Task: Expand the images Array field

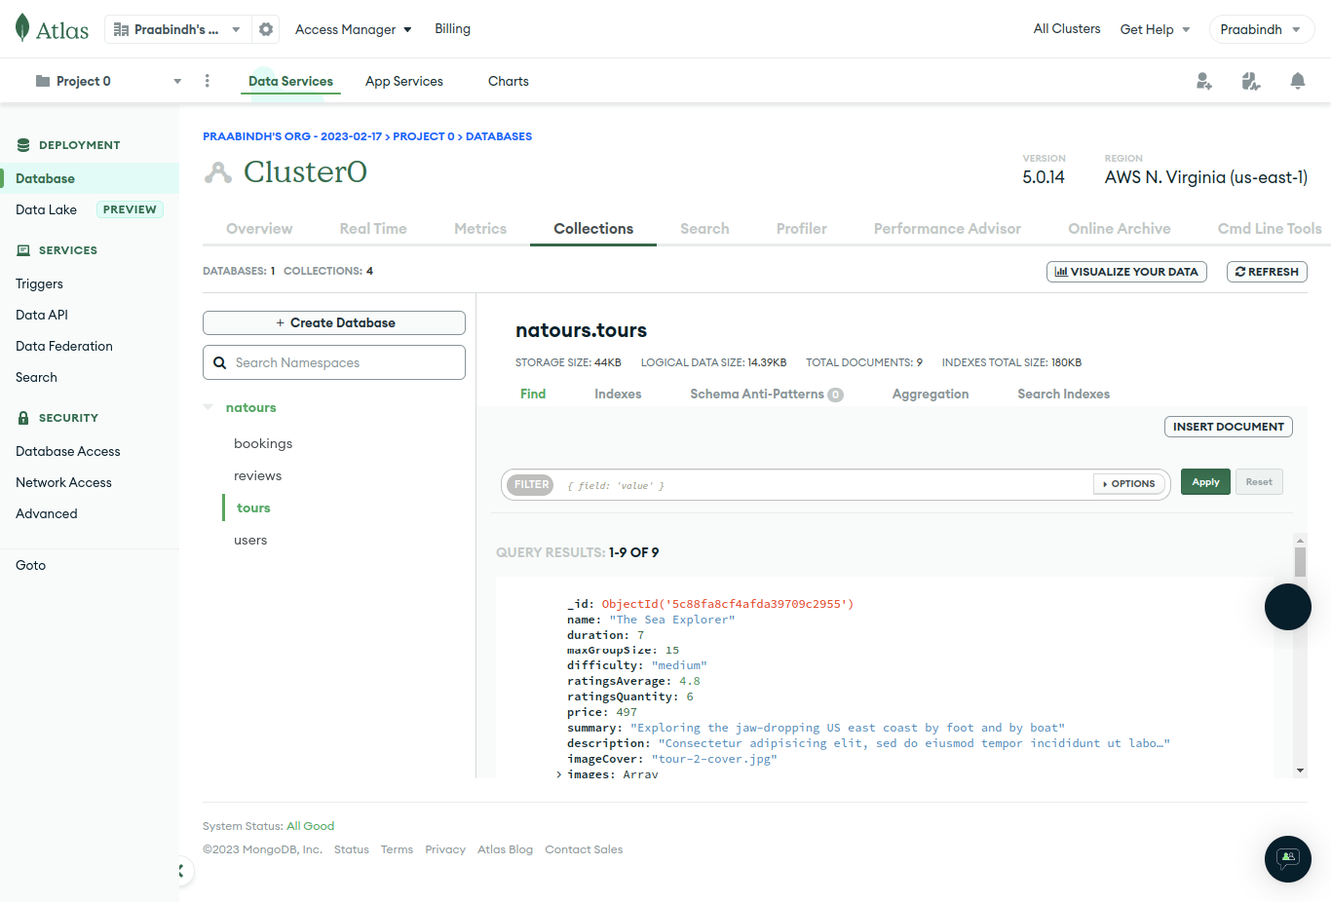Action: pos(559,774)
